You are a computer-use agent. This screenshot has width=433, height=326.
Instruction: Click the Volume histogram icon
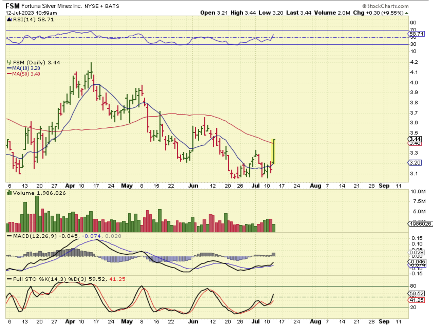tap(9, 193)
